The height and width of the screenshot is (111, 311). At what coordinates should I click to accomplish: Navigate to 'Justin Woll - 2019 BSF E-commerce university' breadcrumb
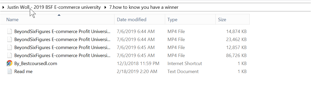54,7
